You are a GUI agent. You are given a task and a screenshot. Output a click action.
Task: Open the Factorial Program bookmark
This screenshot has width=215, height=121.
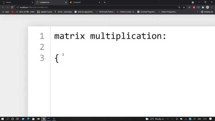(x=146, y=12)
